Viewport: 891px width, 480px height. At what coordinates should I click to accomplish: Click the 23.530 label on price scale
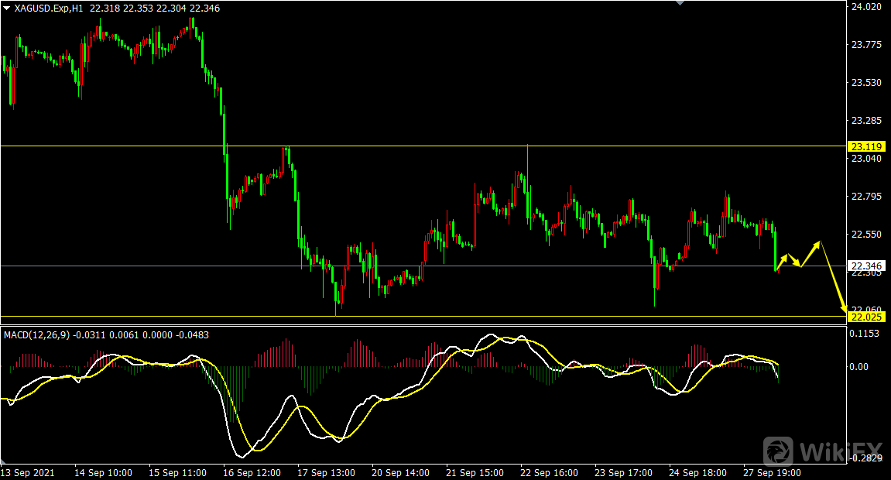click(865, 83)
